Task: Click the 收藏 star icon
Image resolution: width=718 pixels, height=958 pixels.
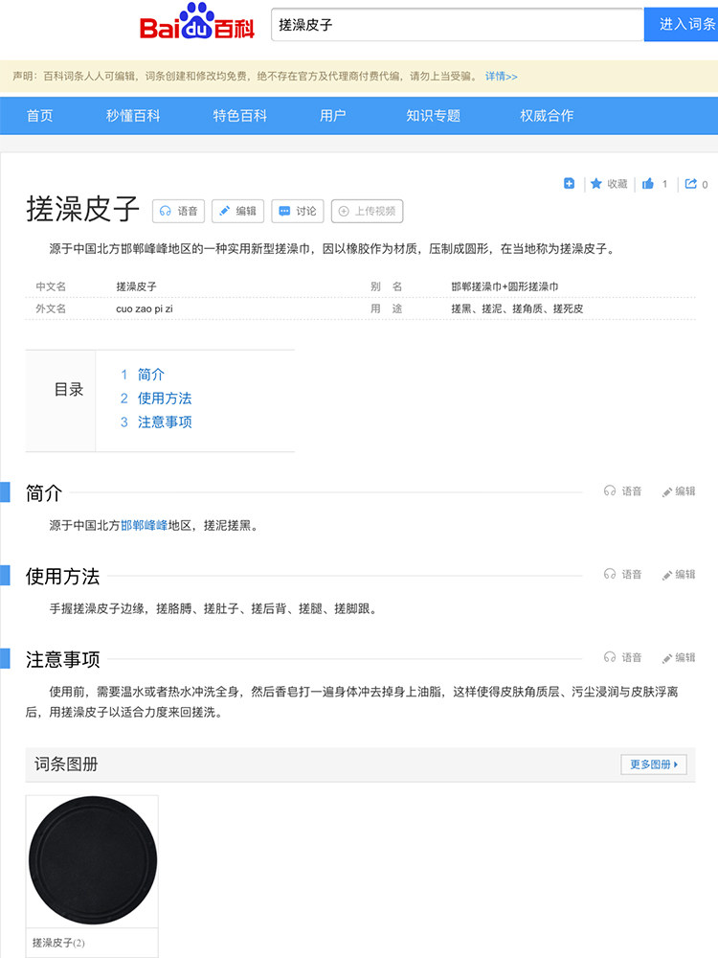Action: point(596,184)
